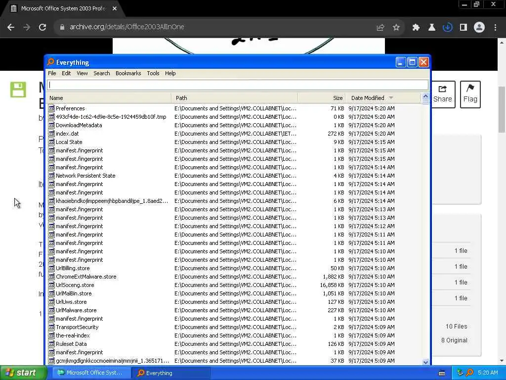Bookmark this page with the star icon
The height and width of the screenshot is (380, 506).
396,28
